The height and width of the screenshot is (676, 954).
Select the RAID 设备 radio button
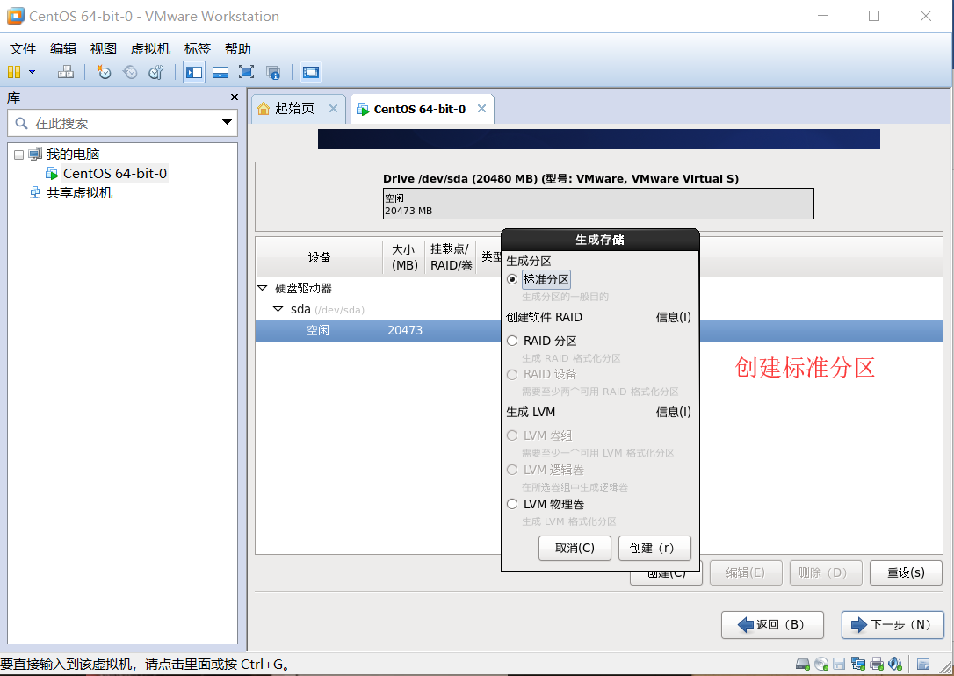point(512,375)
